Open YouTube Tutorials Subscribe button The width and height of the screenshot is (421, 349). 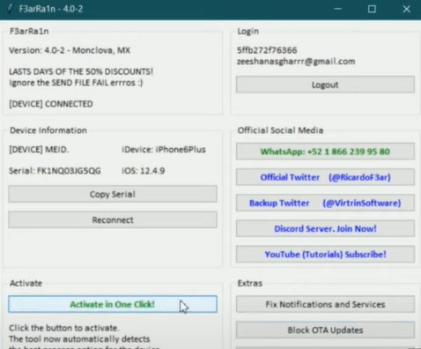(x=325, y=254)
